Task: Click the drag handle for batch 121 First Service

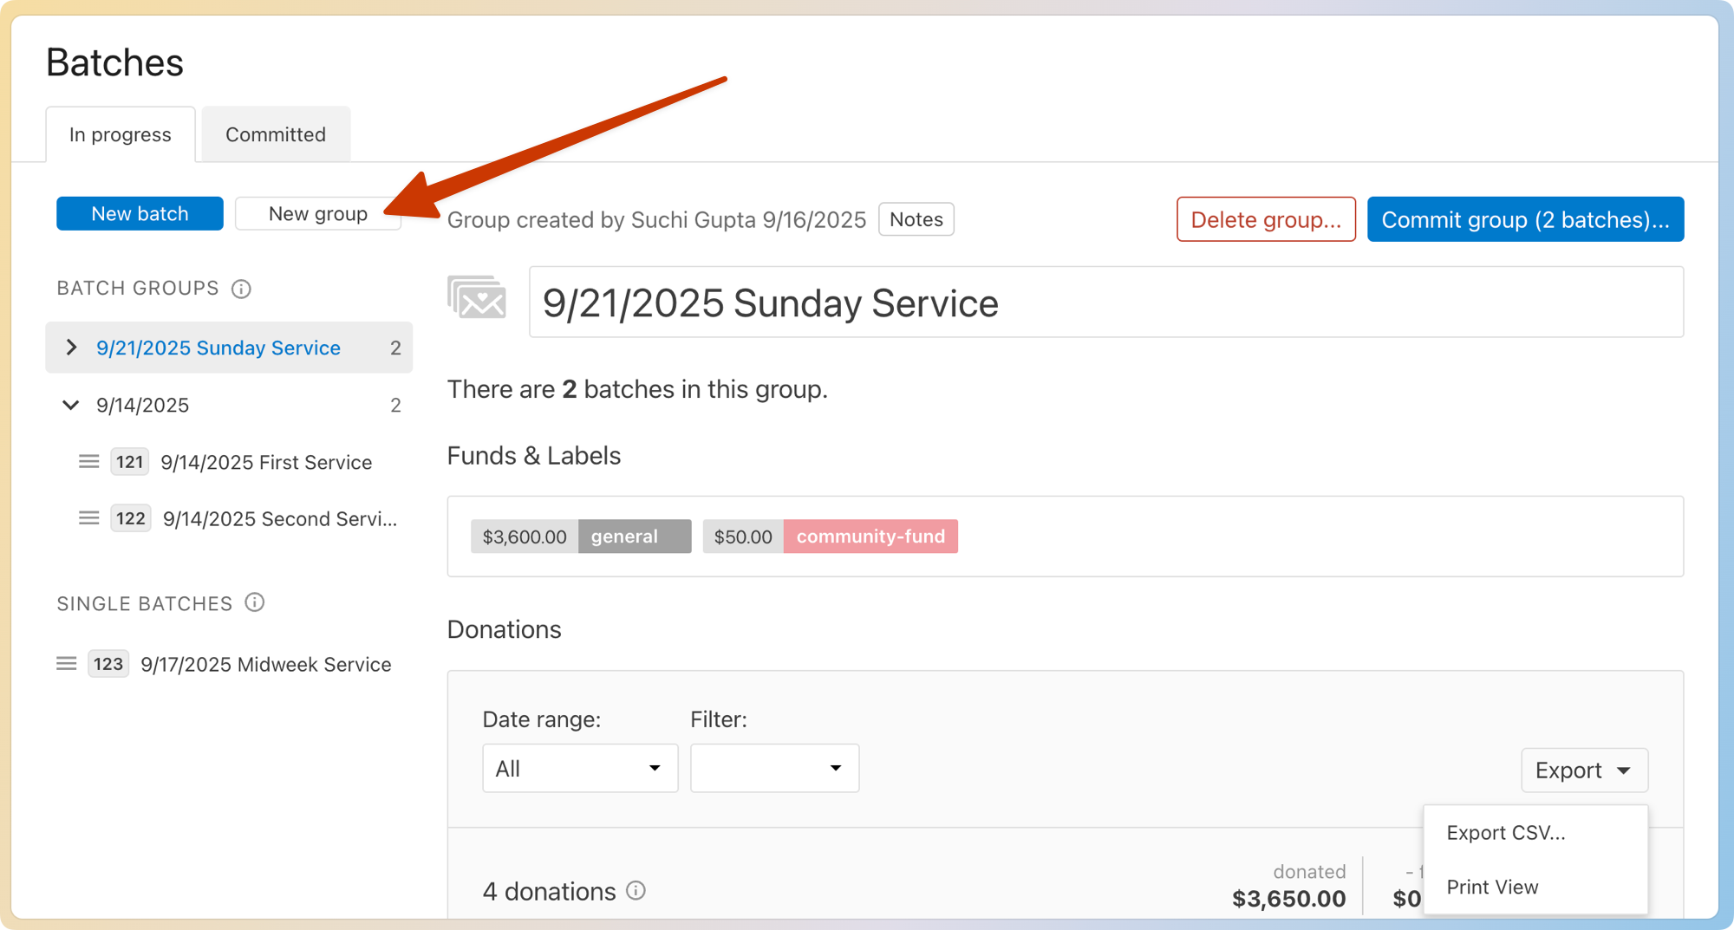Action: (x=89, y=461)
